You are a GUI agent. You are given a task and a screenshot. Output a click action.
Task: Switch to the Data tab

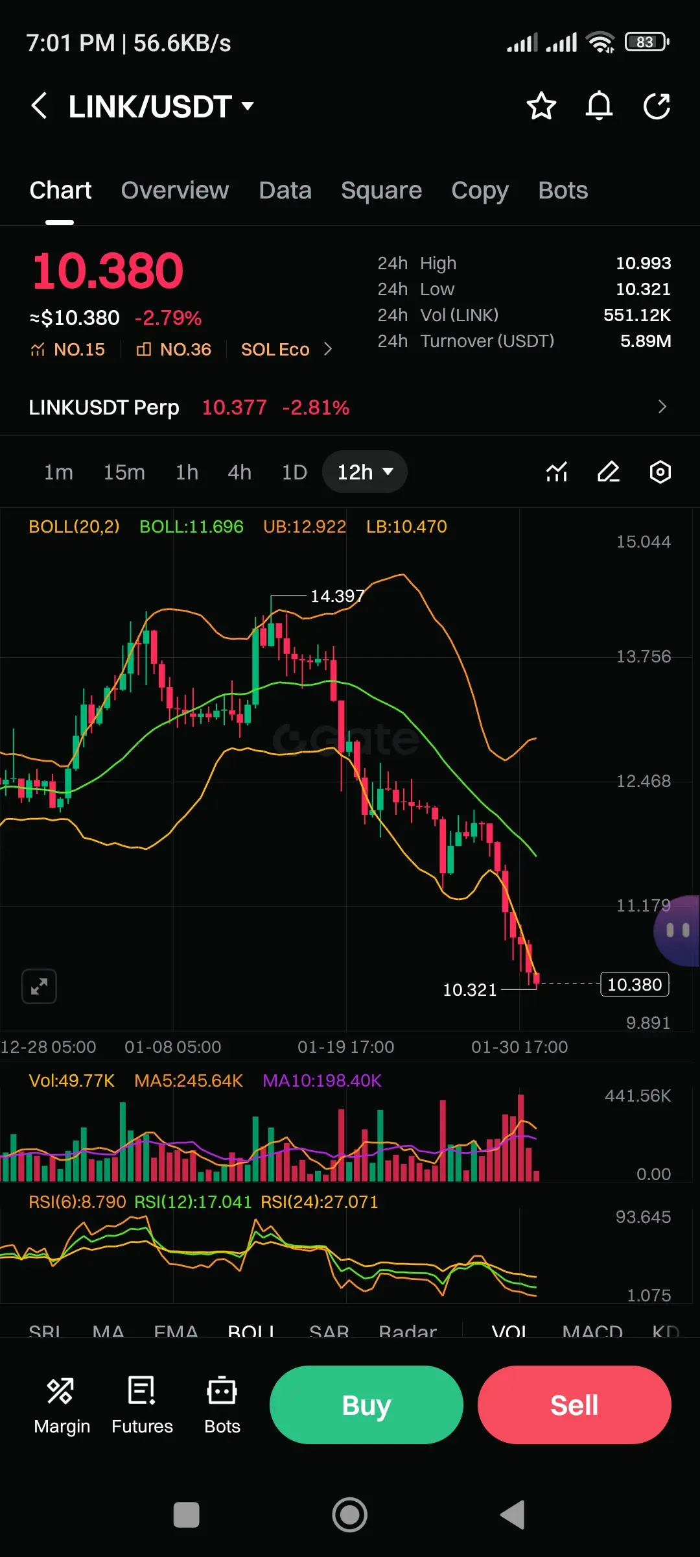[x=285, y=191]
